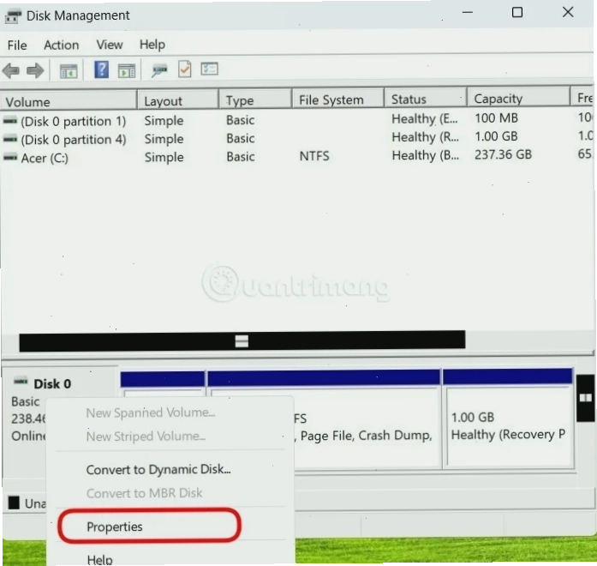The image size is (597, 566).
Task: Open the Action menu
Action: click(62, 45)
